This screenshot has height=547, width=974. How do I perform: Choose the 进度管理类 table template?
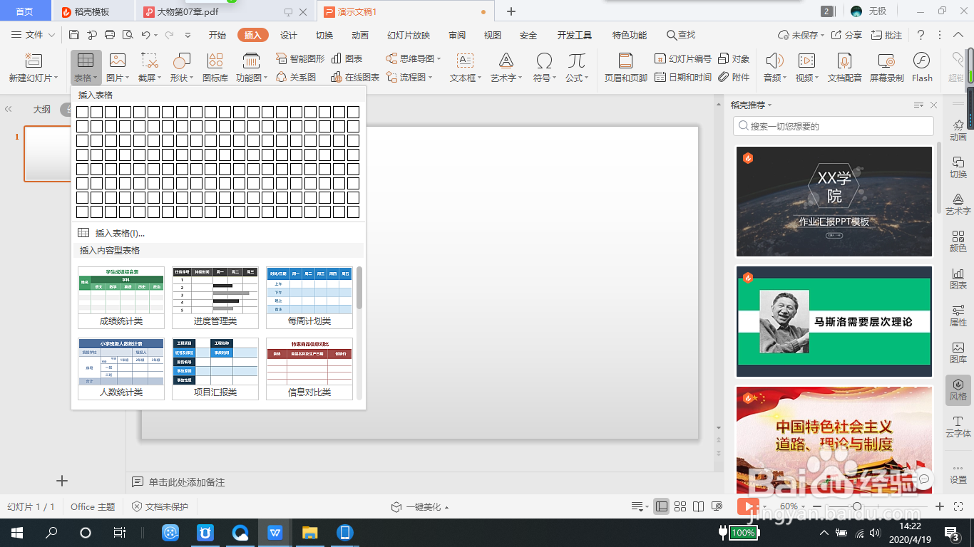pos(215,297)
